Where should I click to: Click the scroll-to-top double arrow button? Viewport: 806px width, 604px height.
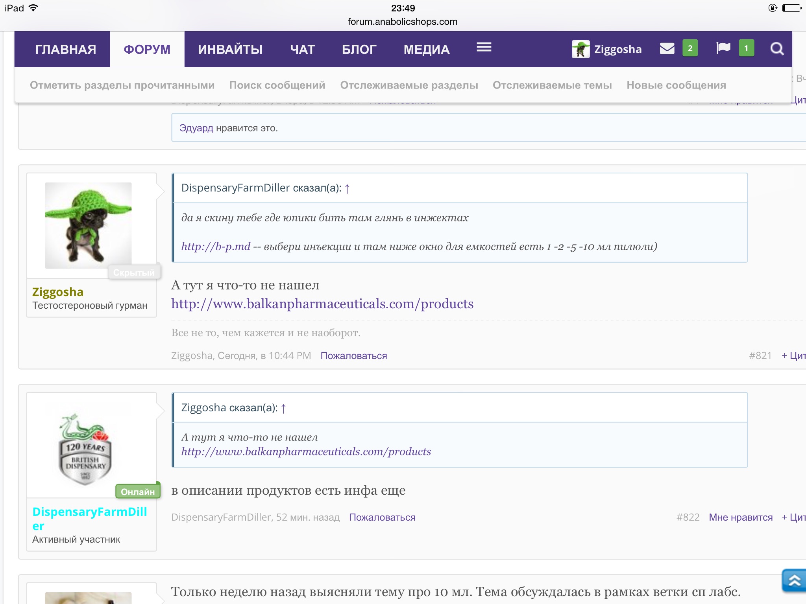tap(794, 580)
